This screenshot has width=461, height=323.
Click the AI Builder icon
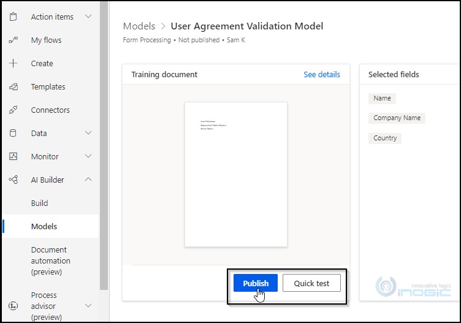point(13,180)
